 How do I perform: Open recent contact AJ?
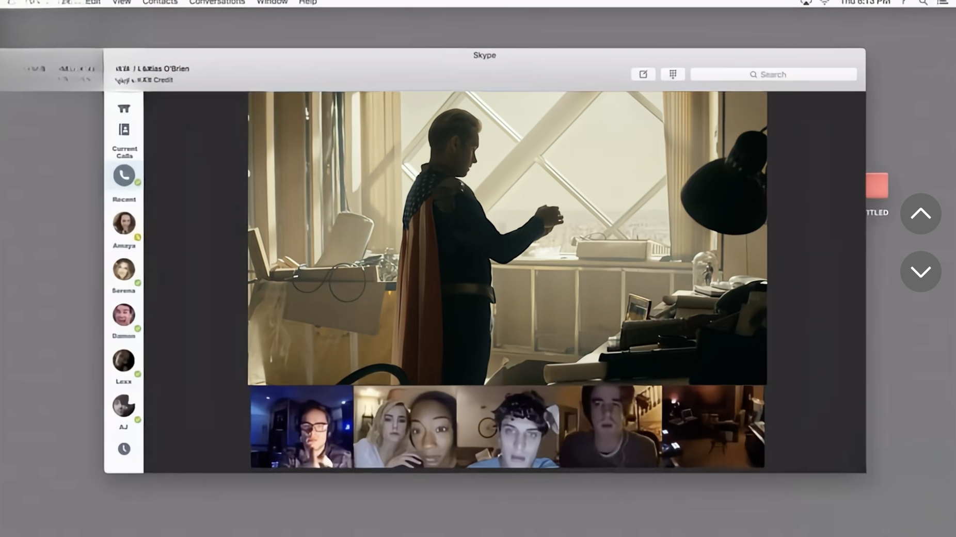click(124, 406)
